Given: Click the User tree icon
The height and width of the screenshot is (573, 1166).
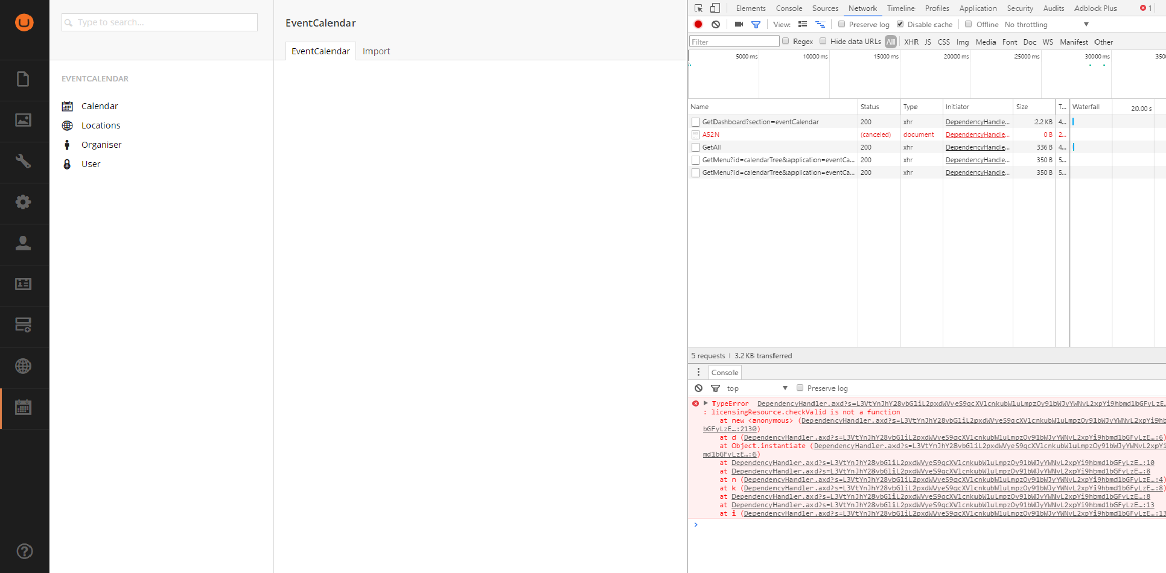Looking at the screenshot, I should pos(67,164).
